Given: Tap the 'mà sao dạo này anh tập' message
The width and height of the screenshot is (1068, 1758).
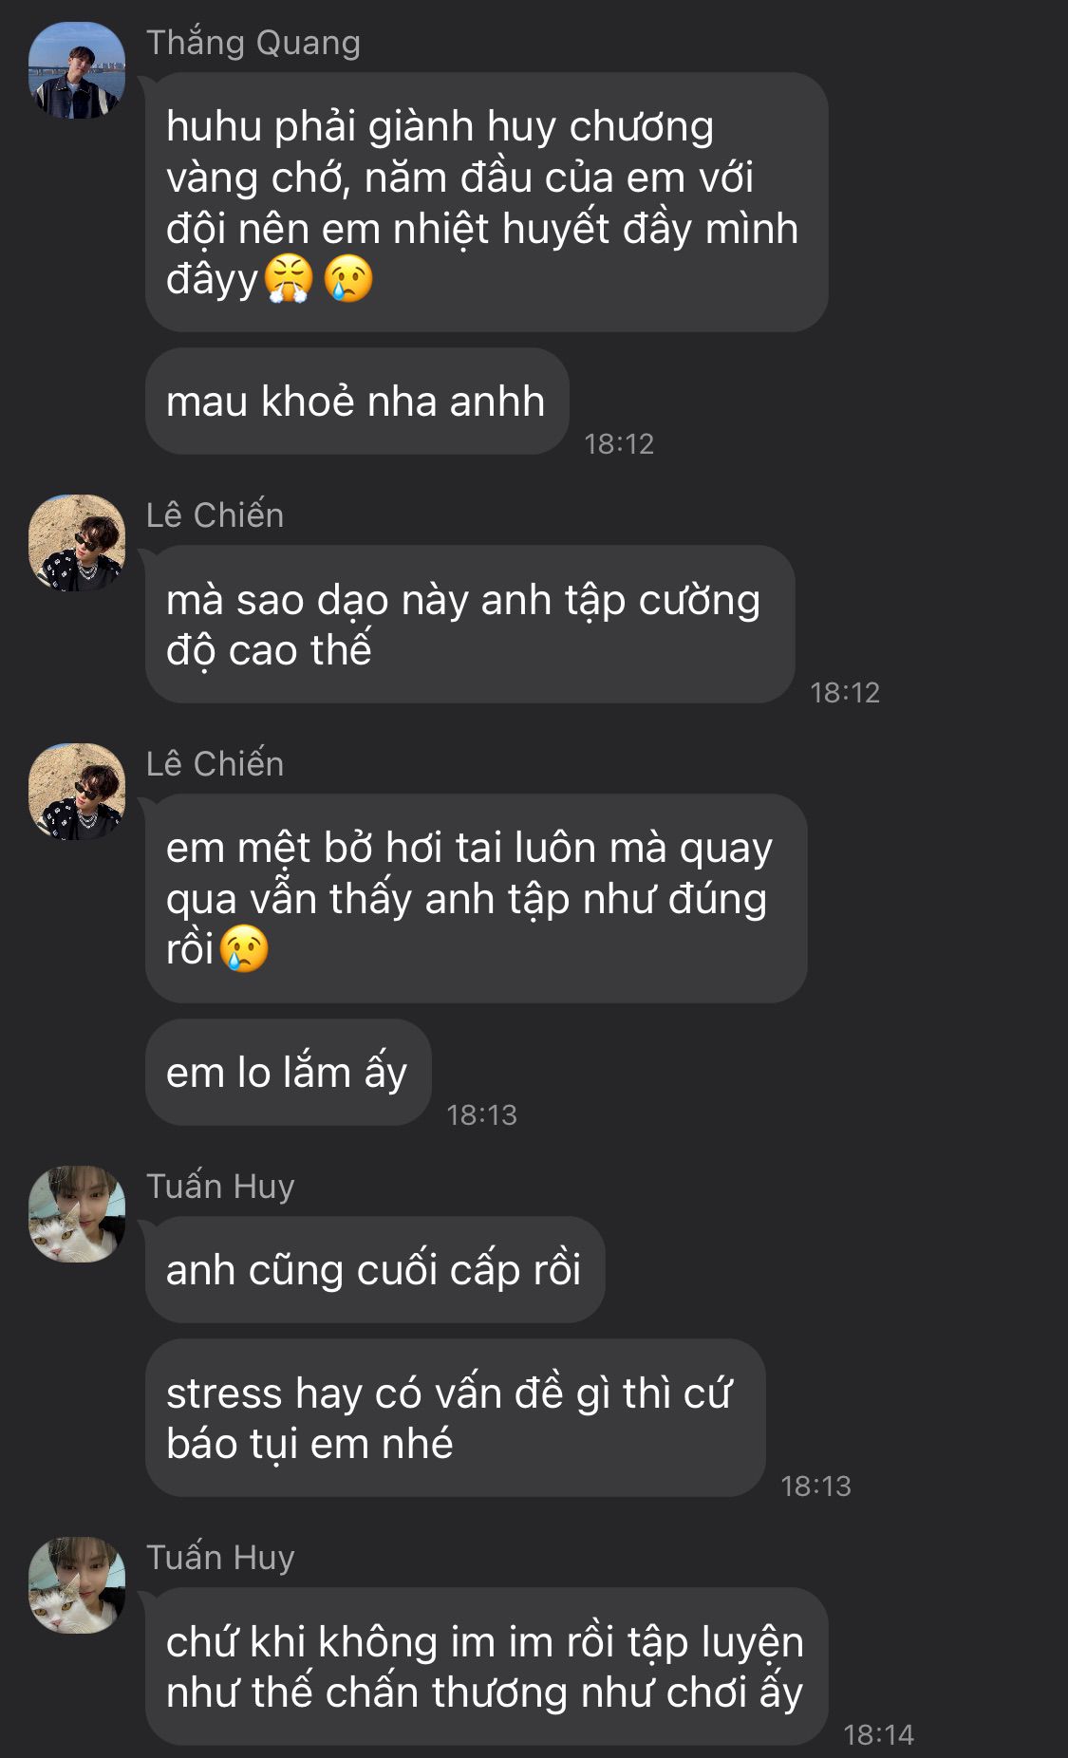Looking at the screenshot, I should point(470,624).
